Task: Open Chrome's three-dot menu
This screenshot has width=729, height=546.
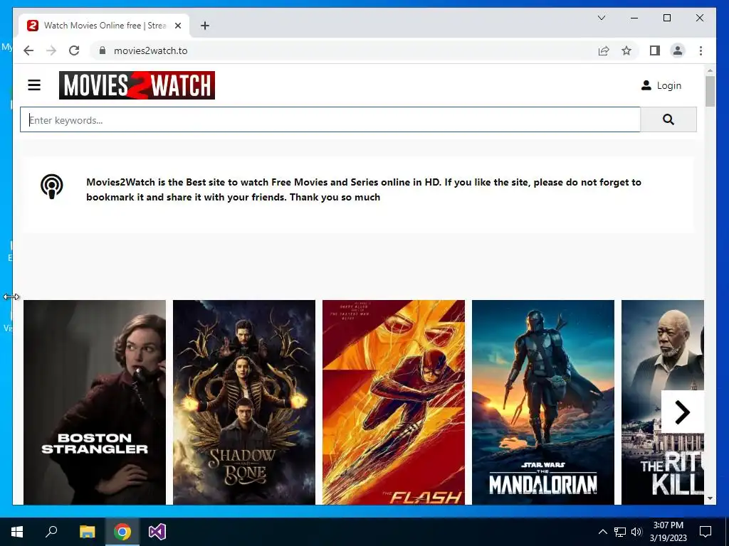Action: click(701, 50)
